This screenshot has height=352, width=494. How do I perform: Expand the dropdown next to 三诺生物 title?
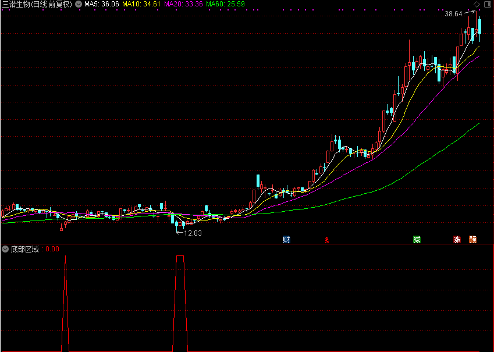point(79,5)
